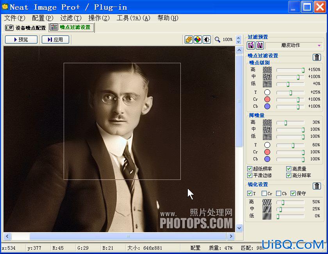Switch to the 设备噪点配置 tab
The height and width of the screenshot is (254, 328).
point(25,28)
